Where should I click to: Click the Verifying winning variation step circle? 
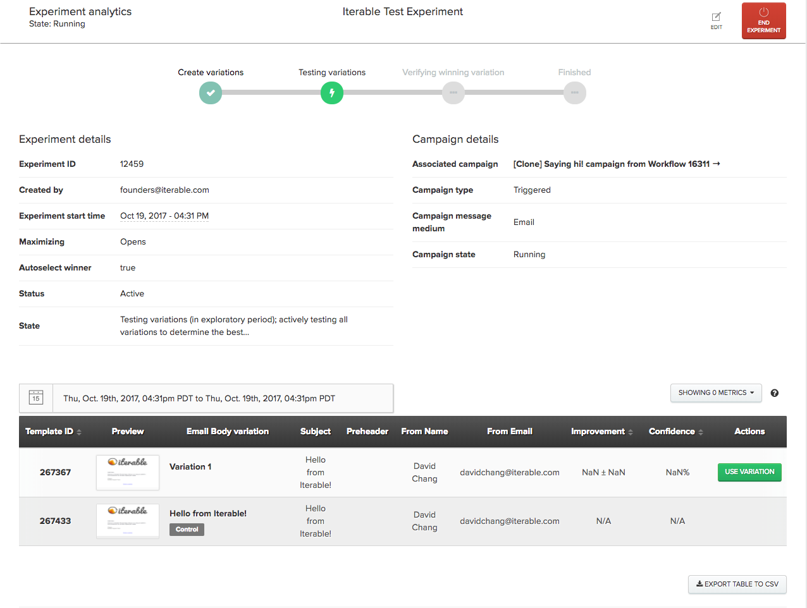(x=453, y=93)
